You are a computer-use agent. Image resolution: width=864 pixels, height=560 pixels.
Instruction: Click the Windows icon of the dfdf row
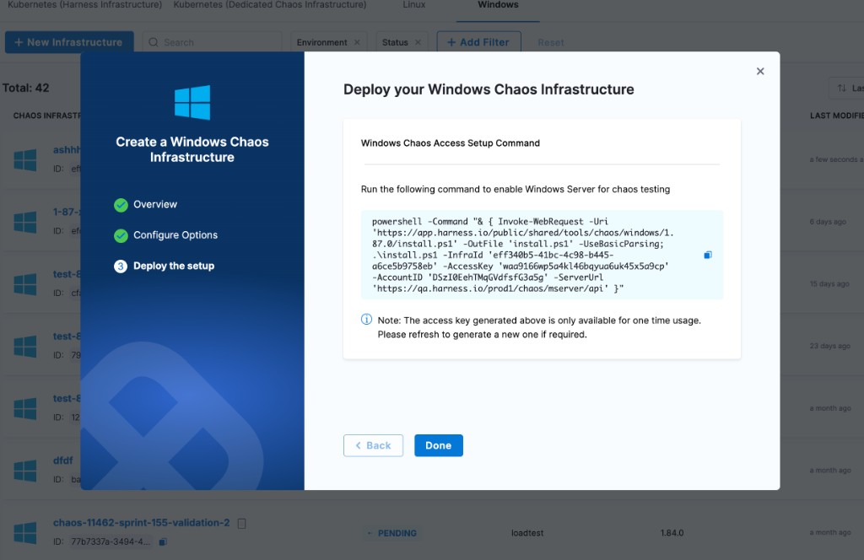[24, 471]
